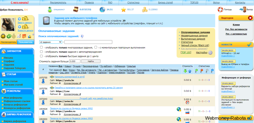Open Серфинг in sidebar

9,61
